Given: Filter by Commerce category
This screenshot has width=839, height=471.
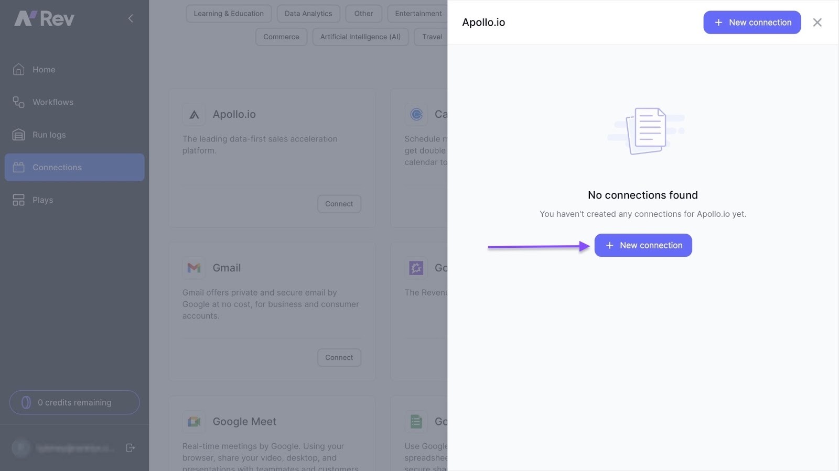Looking at the screenshot, I should click(x=281, y=37).
